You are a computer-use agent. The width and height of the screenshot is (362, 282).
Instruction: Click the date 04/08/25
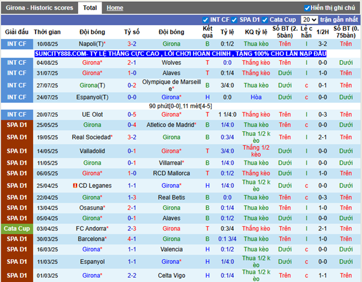48,63
